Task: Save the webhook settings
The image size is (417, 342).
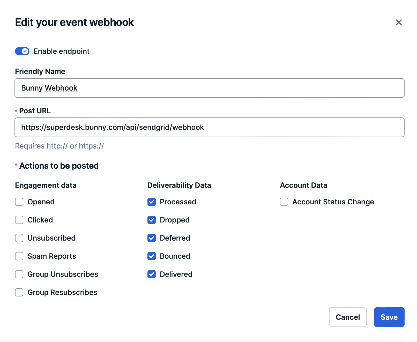Action: pyautogui.click(x=389, y=317)
